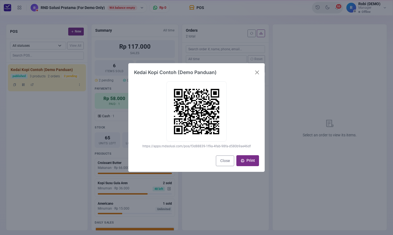Click the Unlimited stock badge for Americano
The height and width of the screenshot is (235, 393).
164,209
